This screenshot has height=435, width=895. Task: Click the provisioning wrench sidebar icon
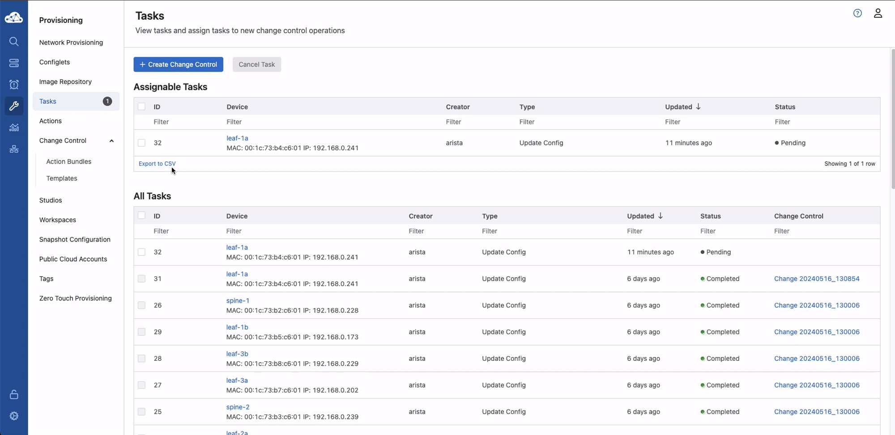tap(14, 106)
